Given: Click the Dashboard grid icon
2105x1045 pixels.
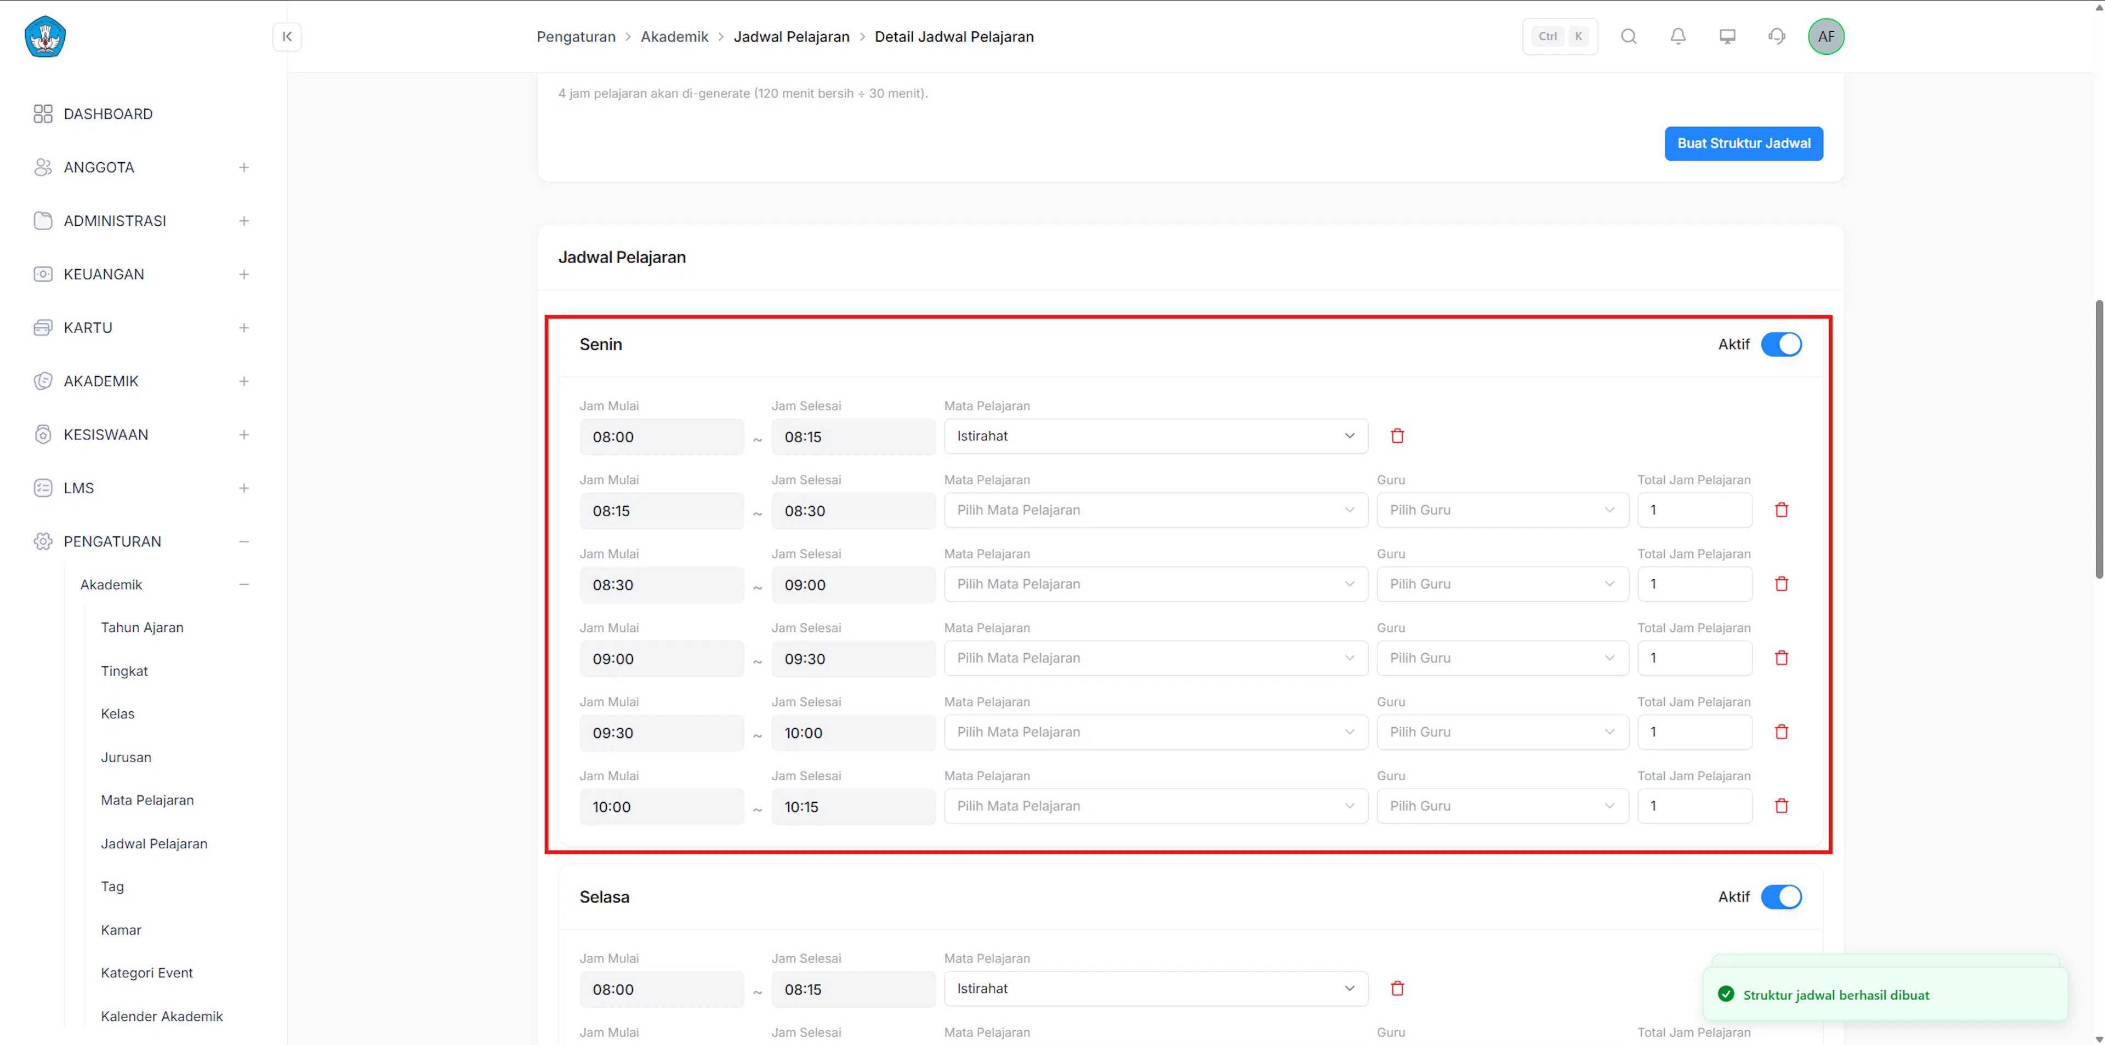Looking at the screenshot, I should point(43,113).
